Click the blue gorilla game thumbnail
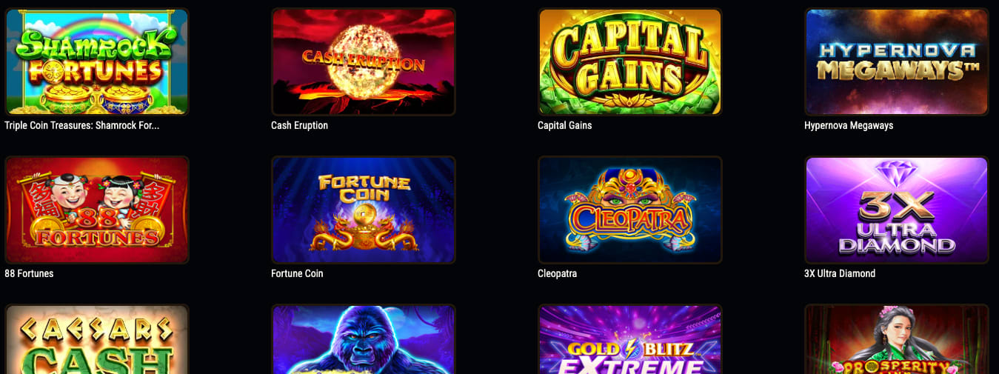999x374 pixels. (364, 339)
